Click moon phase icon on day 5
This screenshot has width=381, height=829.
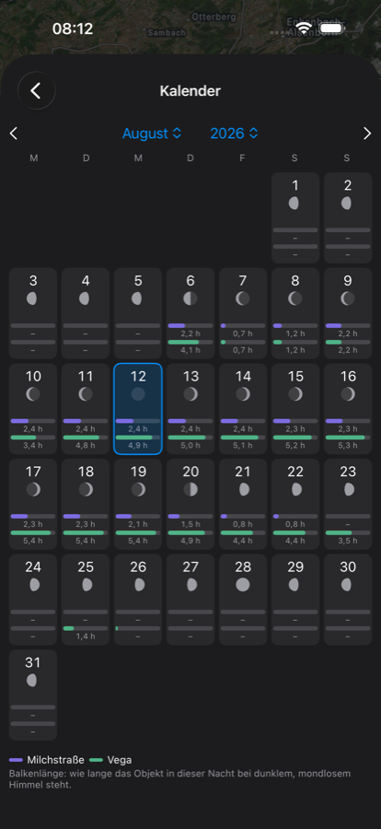137,298
